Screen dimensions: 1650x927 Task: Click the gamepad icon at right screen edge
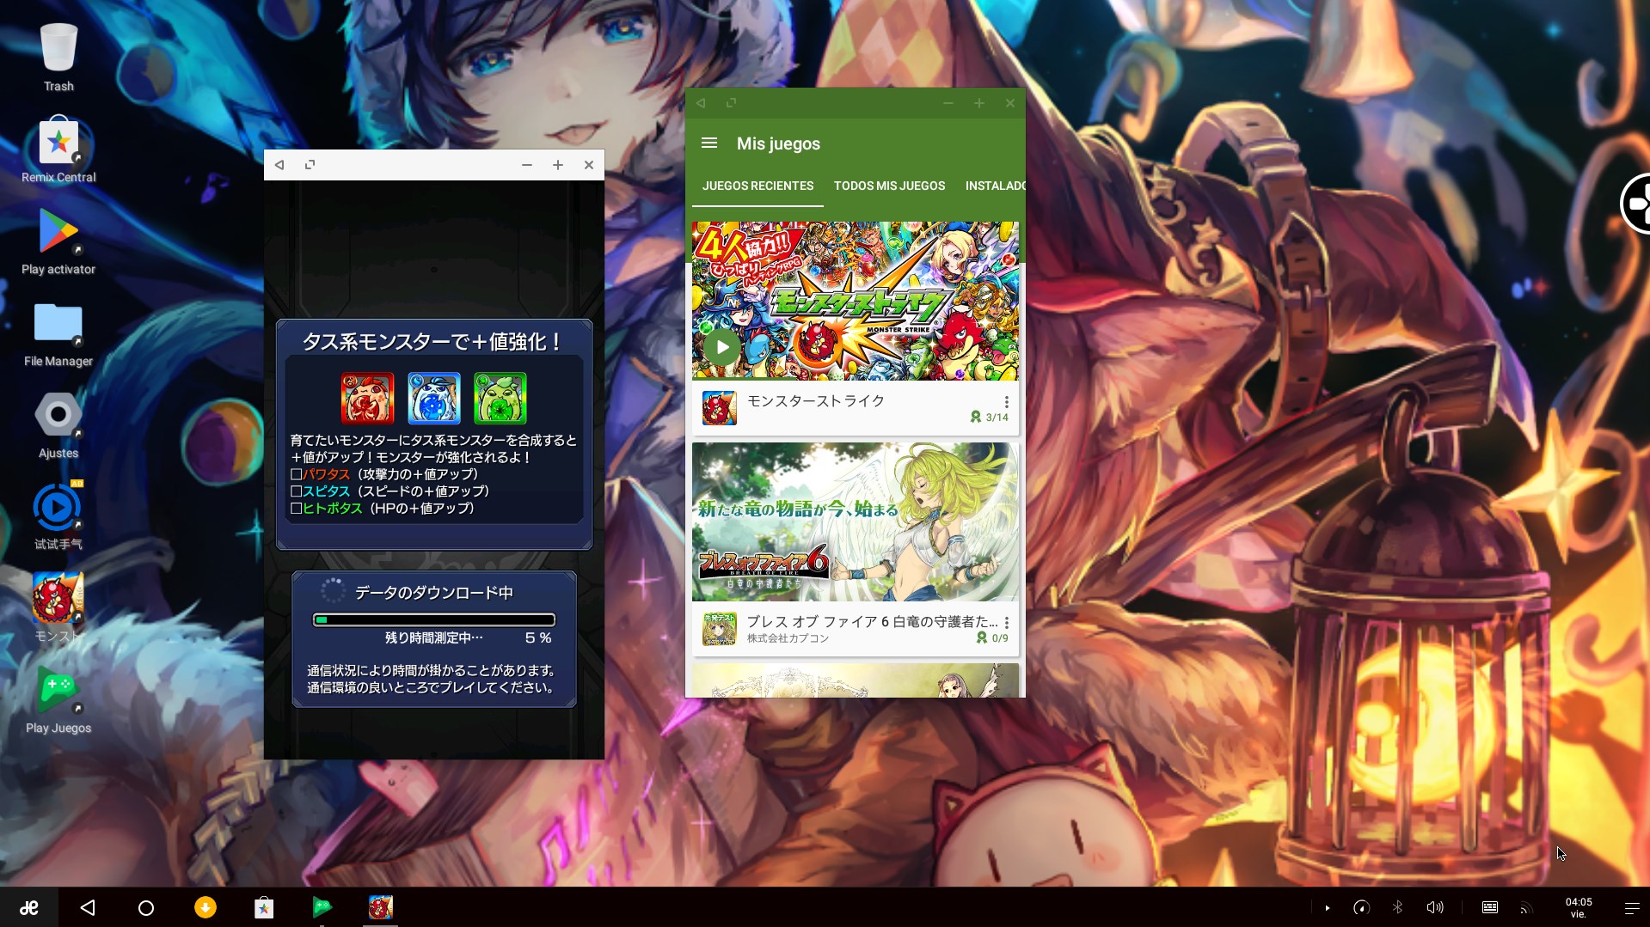(1635, 204)
